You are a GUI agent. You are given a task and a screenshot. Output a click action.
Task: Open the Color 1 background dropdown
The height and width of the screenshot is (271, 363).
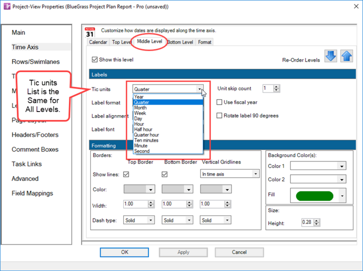click(x=342, y=166)
